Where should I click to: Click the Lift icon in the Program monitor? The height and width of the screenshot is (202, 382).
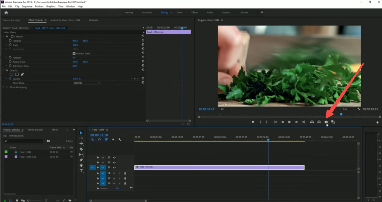point(312,122)
